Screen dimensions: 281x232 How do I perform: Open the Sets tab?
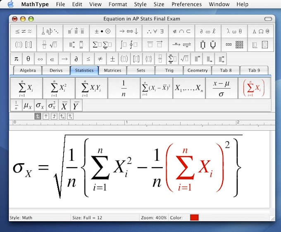(141, 70)
